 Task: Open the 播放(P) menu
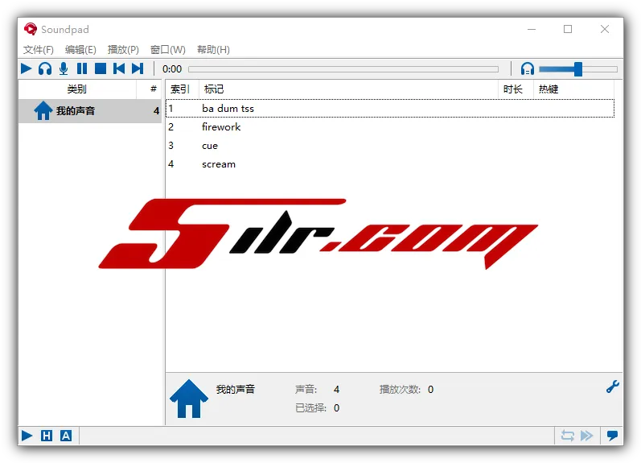(x=123, y=50)
